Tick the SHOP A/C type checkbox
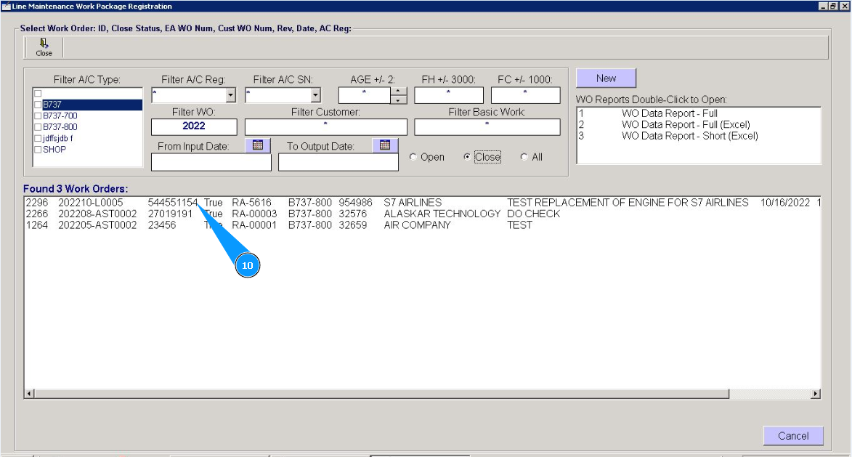Image resolution: width=852 pixels, height=457 pixels. pos(38,150)
